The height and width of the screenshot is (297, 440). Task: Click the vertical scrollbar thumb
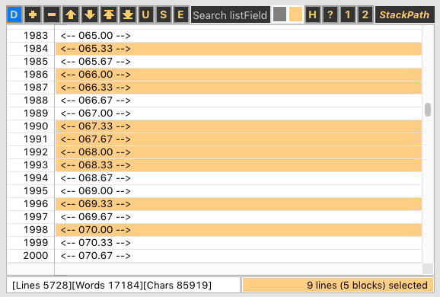(428, 110)
